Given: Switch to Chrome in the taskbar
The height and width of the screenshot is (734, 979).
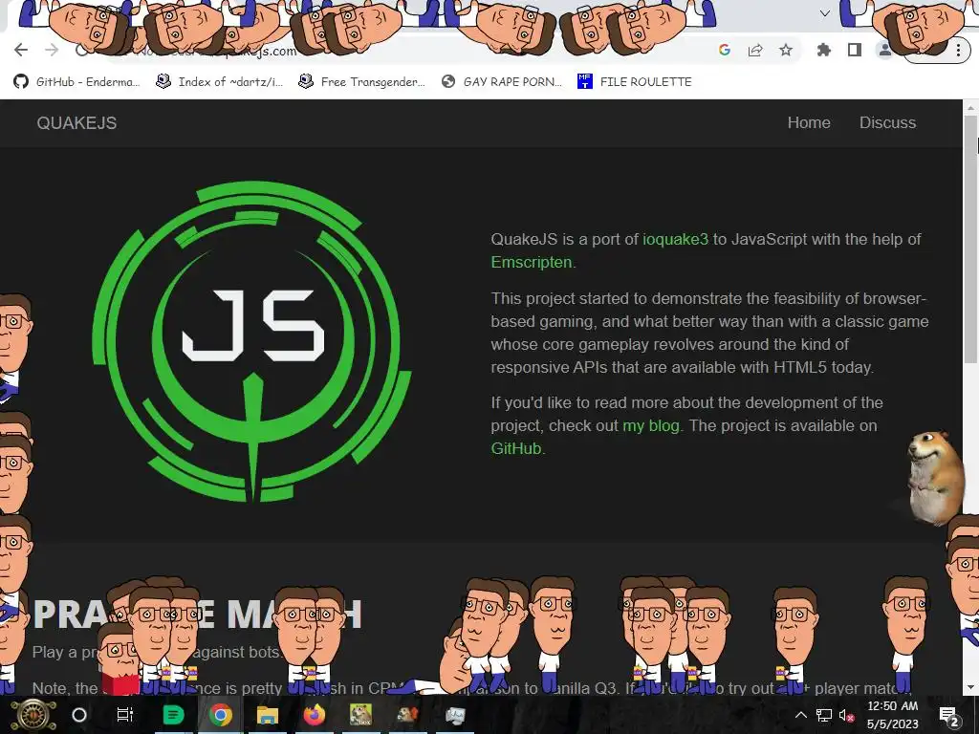Looking at the screenshot, I should click(221, 715).
